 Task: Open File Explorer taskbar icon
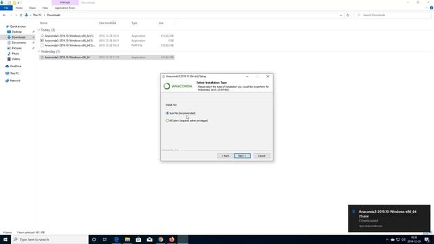(x=127, y=239)
